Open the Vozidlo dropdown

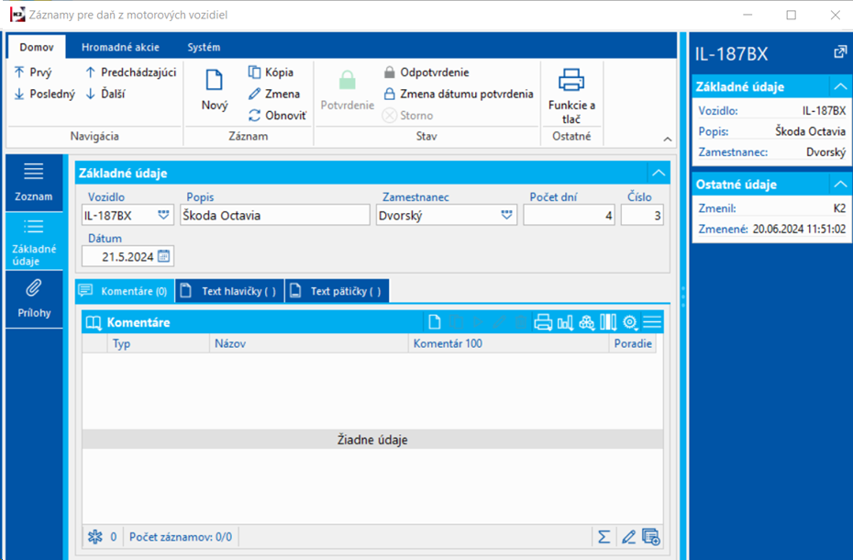tap(163, 215)
